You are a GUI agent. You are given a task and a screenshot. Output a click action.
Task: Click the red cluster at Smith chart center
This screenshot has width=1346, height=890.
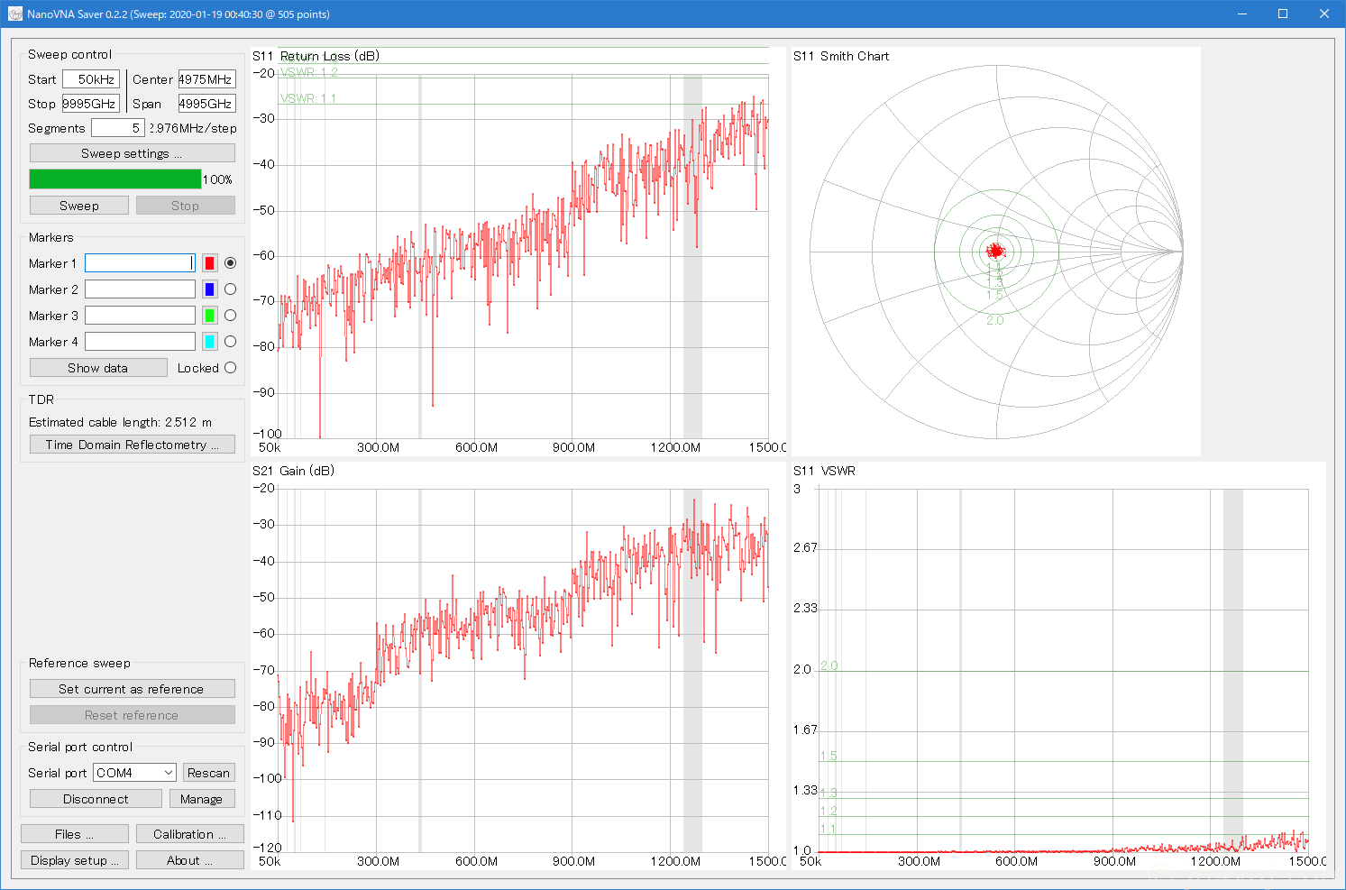click(995, 251)
